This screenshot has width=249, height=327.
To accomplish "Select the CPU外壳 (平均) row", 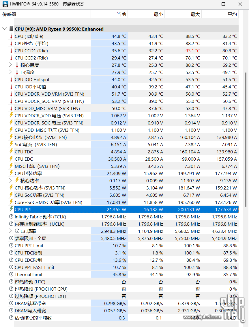I will pyautogui.click(x=126, y=43).
